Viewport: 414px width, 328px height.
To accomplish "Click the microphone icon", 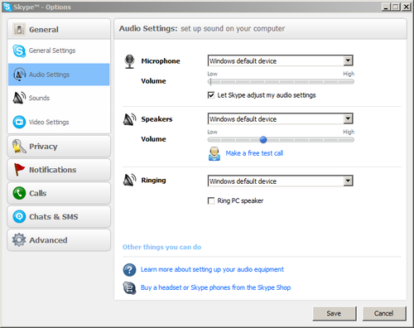I will tap(129, 61).
